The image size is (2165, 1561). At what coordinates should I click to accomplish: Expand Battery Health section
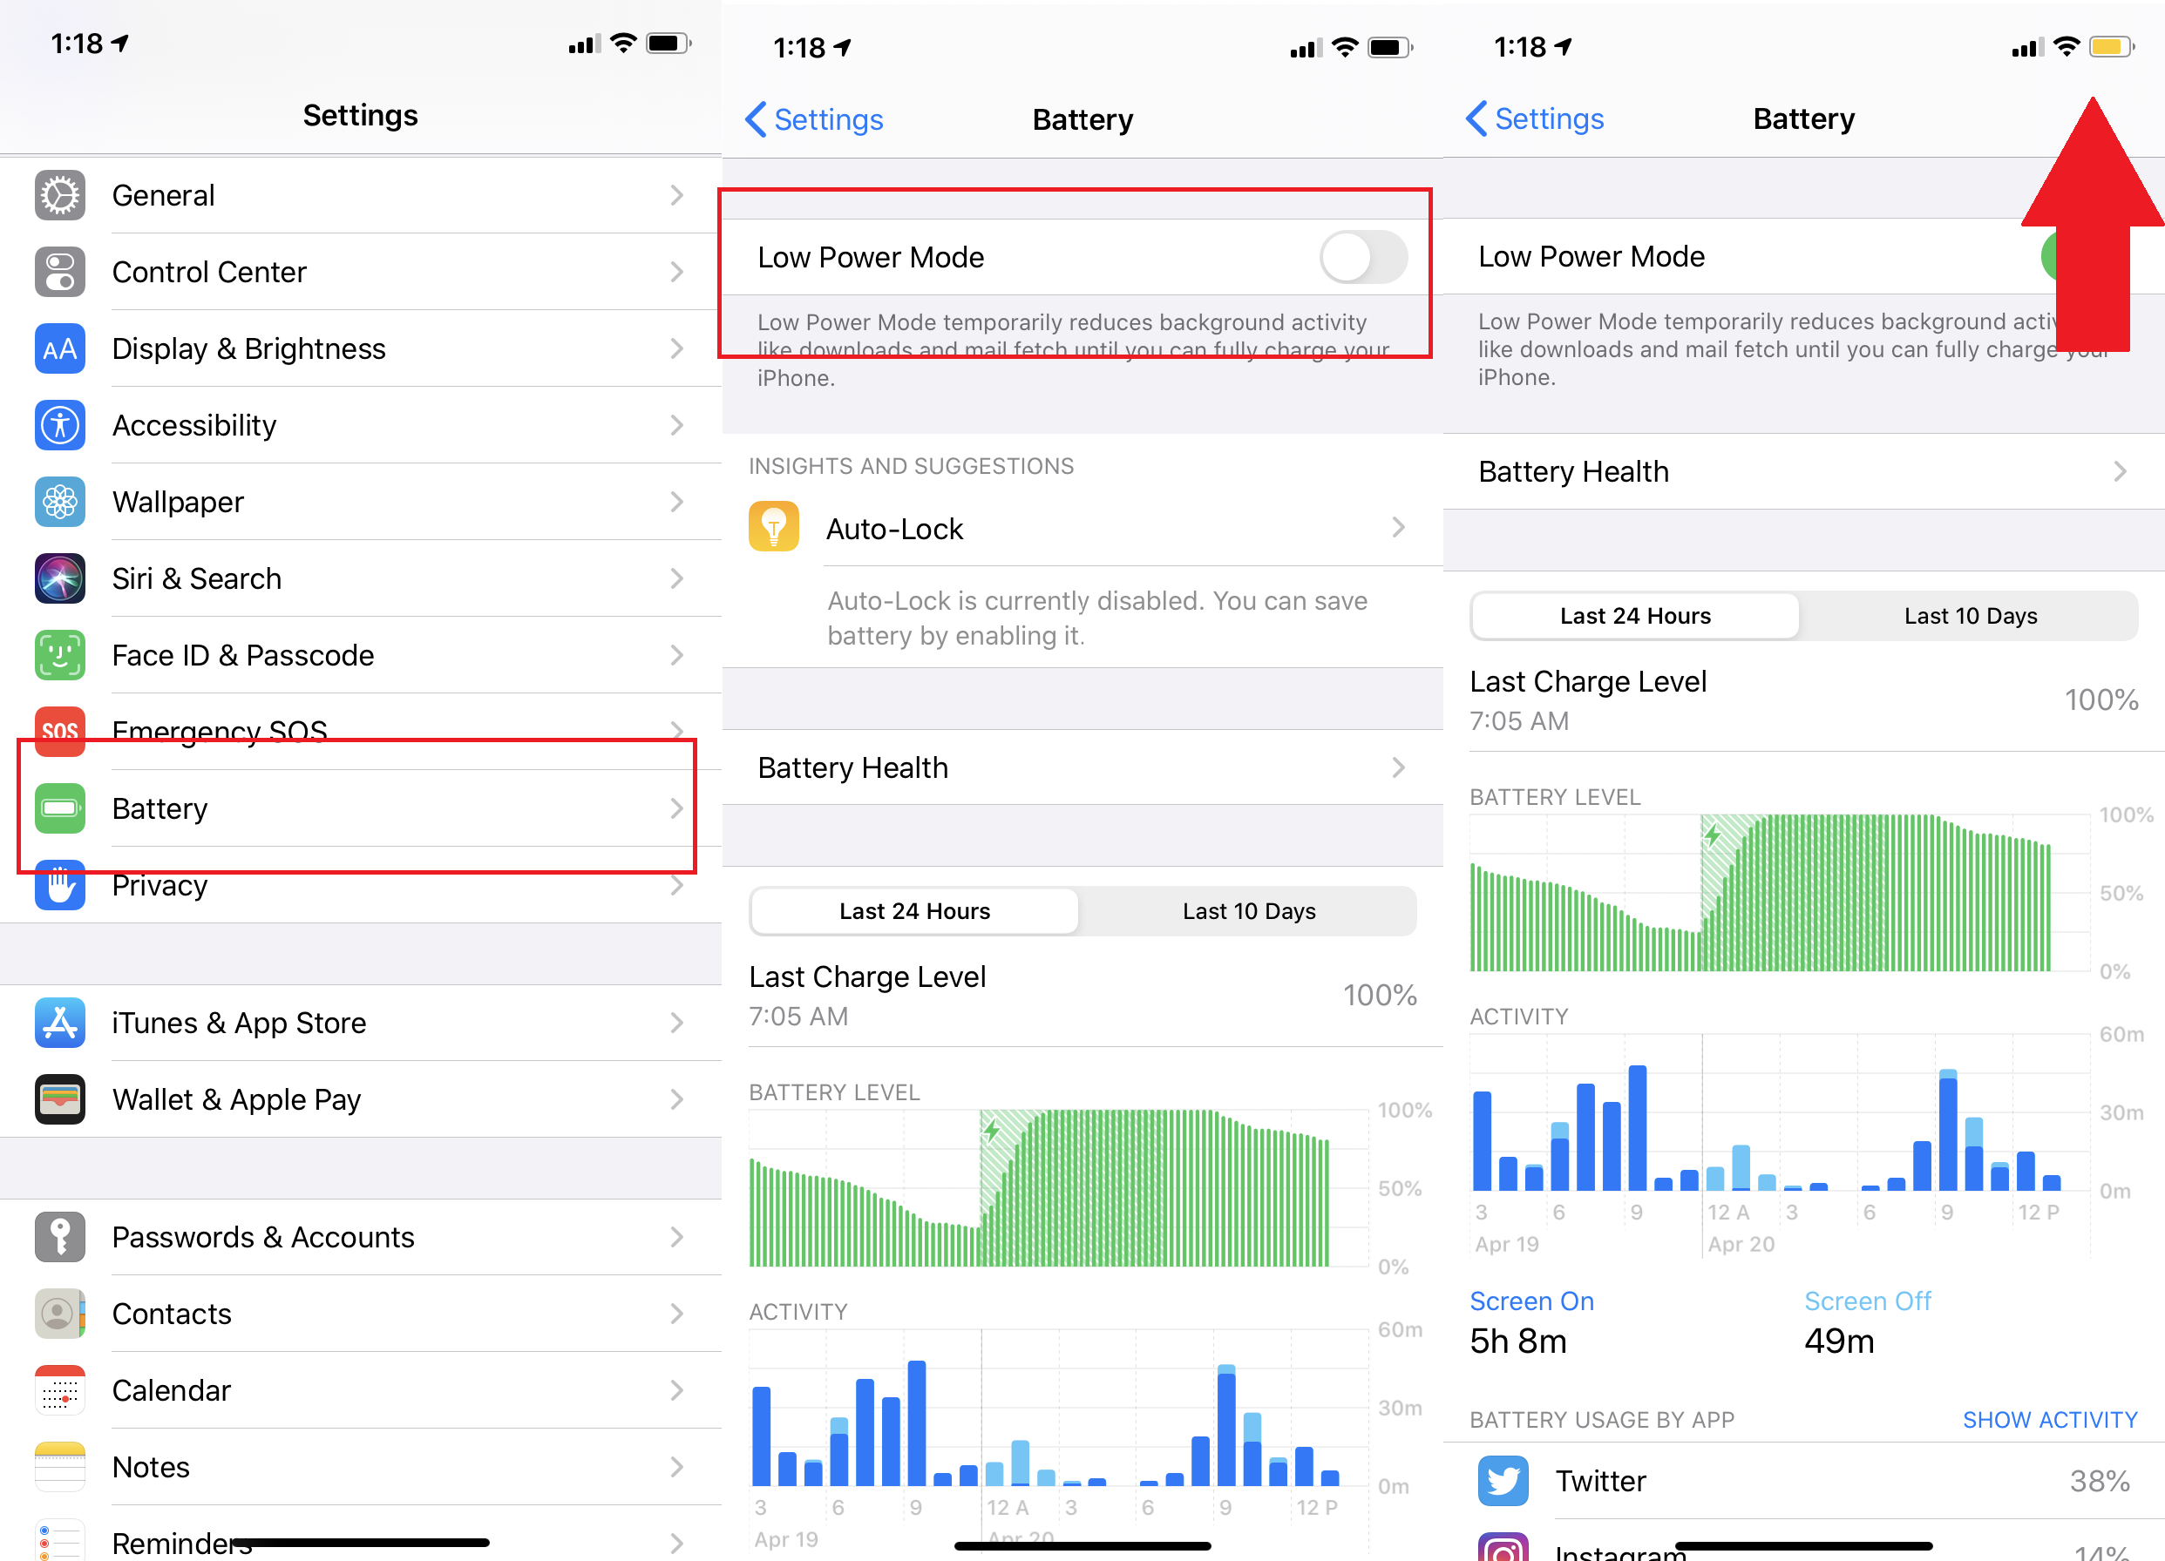tap(1803, 470)
